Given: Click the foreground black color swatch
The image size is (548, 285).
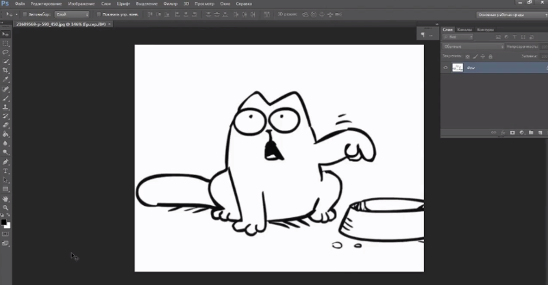Looking at the screenshot, I should (3, 222).
